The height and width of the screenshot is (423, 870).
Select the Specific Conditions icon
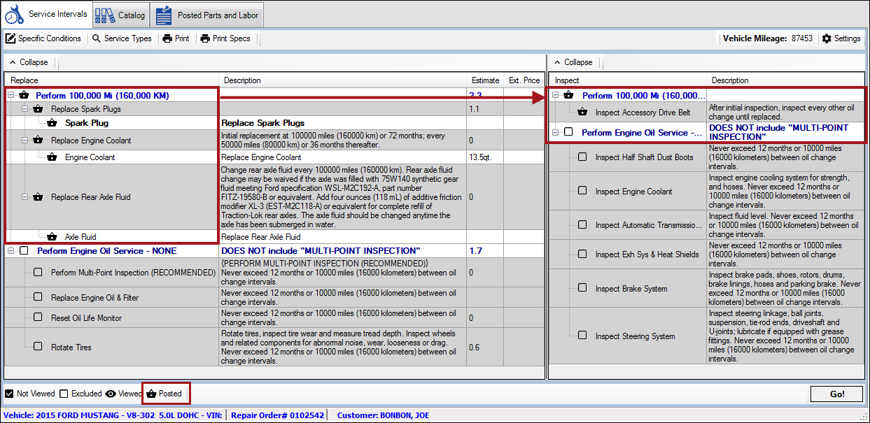(x=9, y=38)
